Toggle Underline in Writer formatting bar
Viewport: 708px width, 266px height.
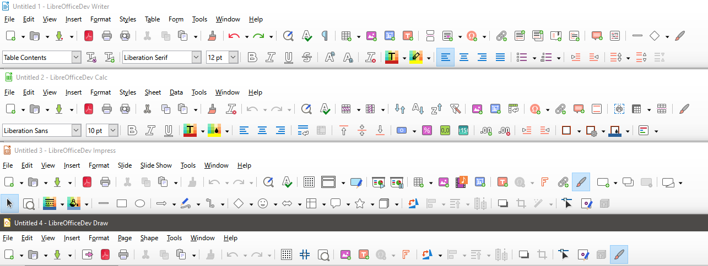pos(289,57)
